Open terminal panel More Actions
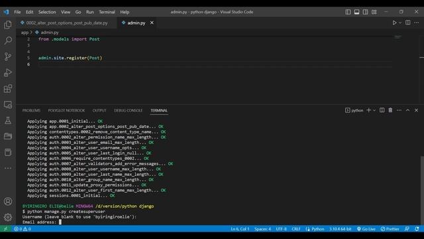This screenshot has width=424, height=239. click(399, 110)
